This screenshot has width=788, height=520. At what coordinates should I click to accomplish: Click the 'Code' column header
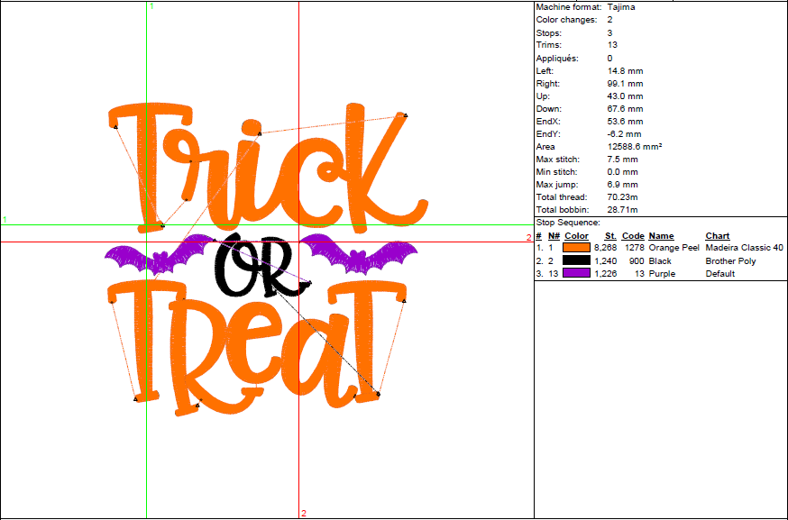point(633,236)
